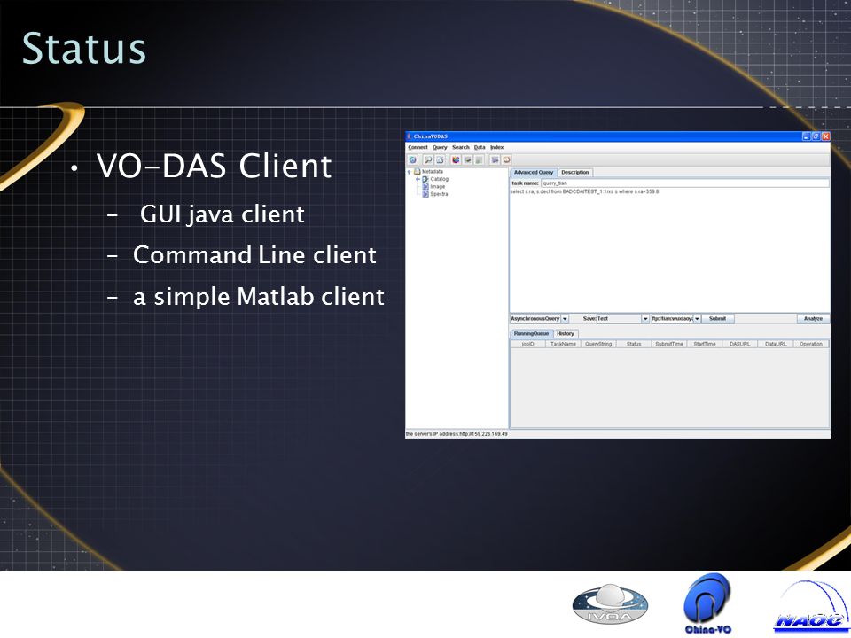Select the History tab
The height and width of the screenshot is (638, 851).
(x=566, y=334)
